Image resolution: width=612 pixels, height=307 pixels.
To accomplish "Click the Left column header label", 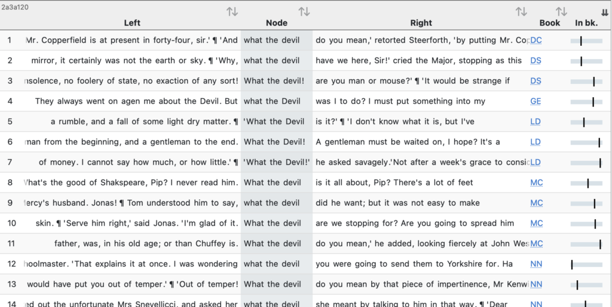I will coord(132,23).
